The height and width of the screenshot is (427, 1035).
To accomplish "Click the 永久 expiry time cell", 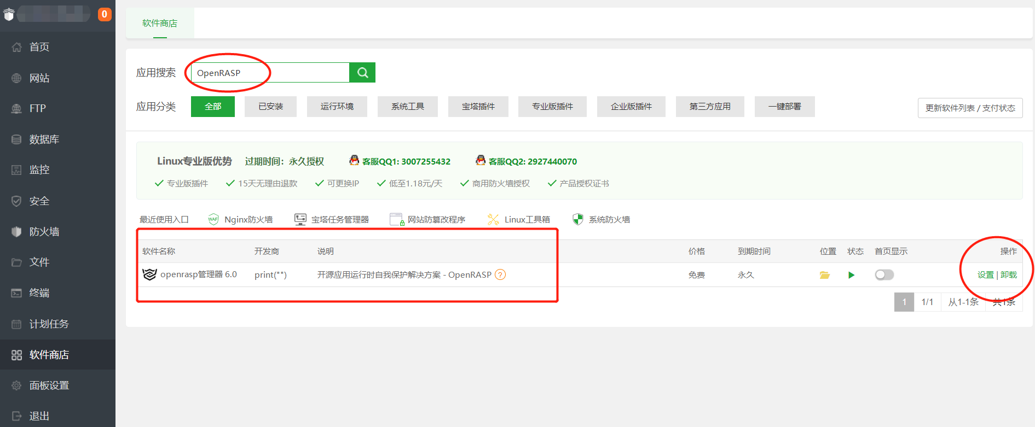I will 746,275.
